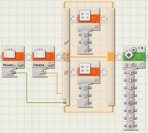Select the yellow number data wire
The image size is (148, 133).
coord(57,83)
